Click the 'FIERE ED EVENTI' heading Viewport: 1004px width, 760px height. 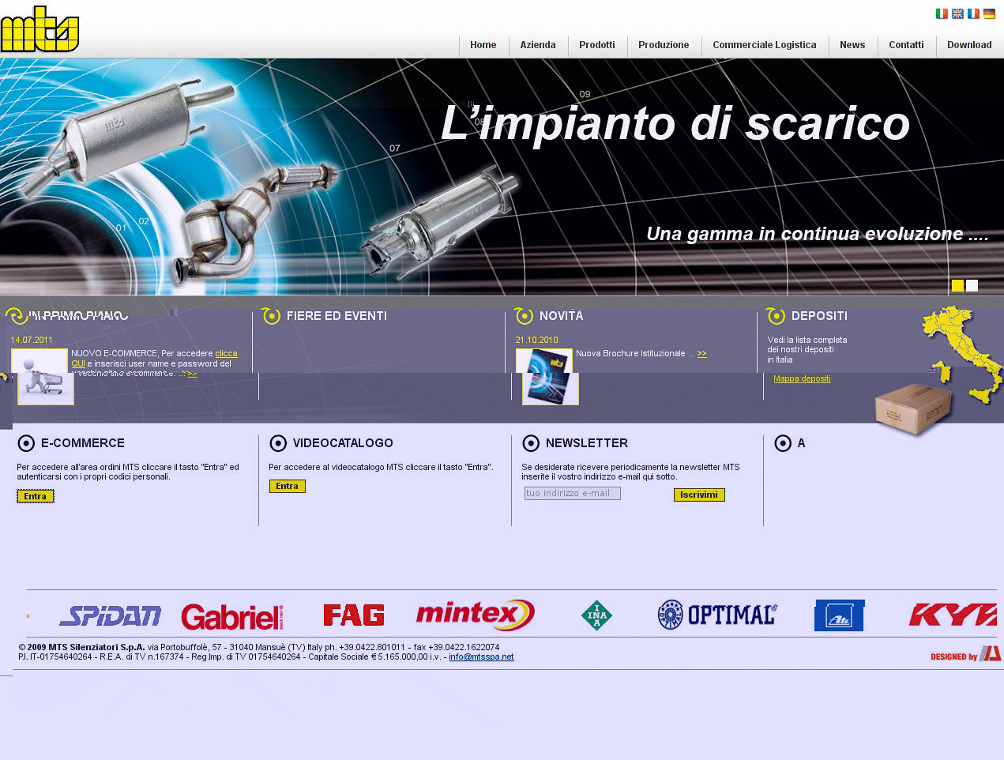tap(337, 316)
